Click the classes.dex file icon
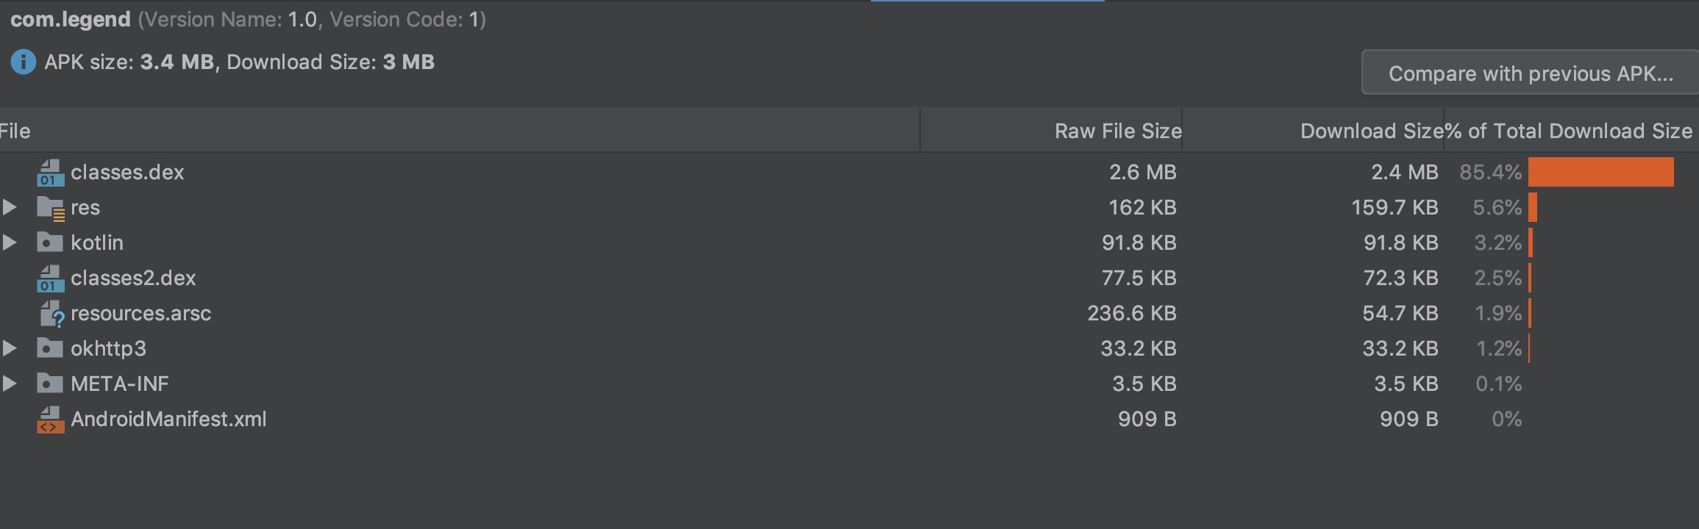1699x529 pixels. (50, 173)
